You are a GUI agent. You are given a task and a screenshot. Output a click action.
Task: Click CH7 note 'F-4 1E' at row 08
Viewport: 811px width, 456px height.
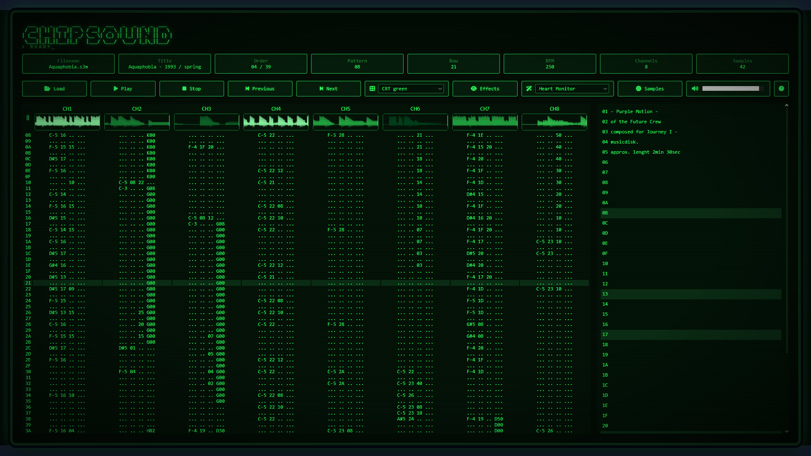(x=475, y=135)
